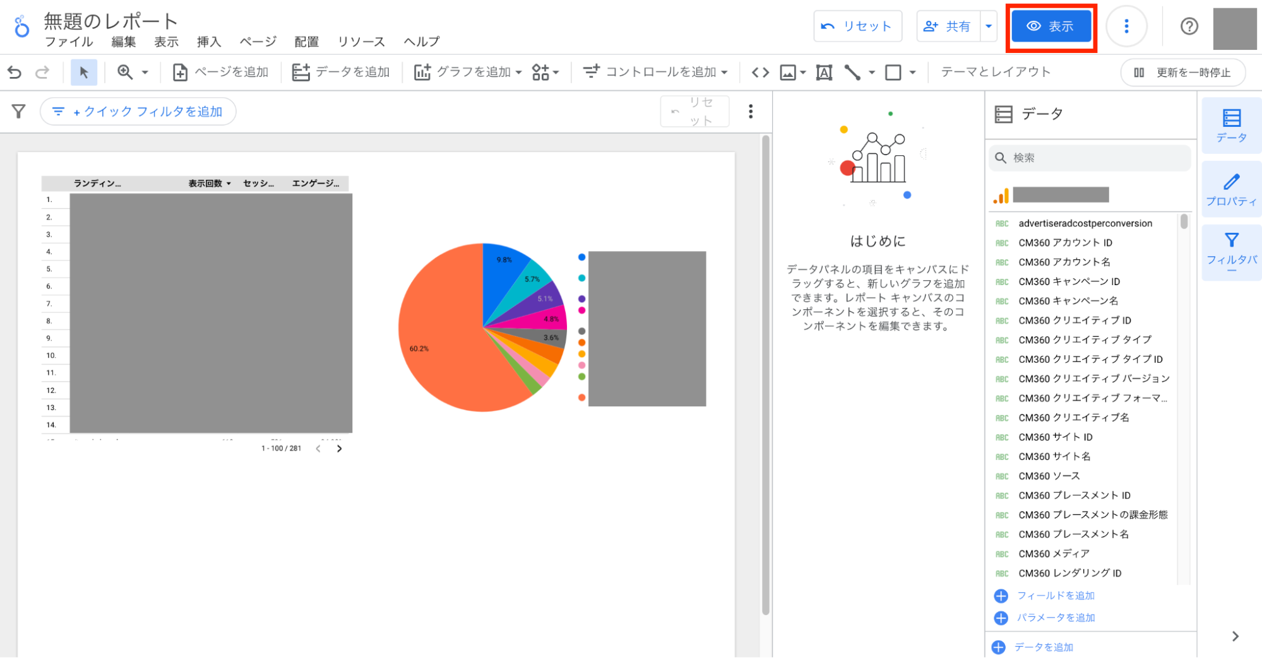This screenshot has width=1262, height=658.
Task: Switch to the プロパティ side panel tab
Action: 1231,189
